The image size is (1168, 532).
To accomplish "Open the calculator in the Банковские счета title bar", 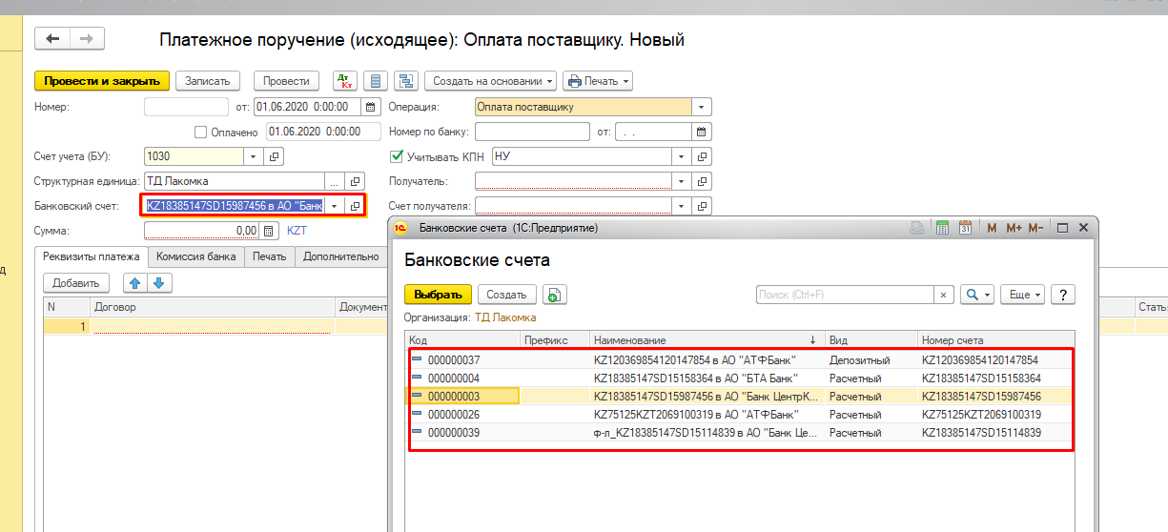I will (x=941, y=228).
